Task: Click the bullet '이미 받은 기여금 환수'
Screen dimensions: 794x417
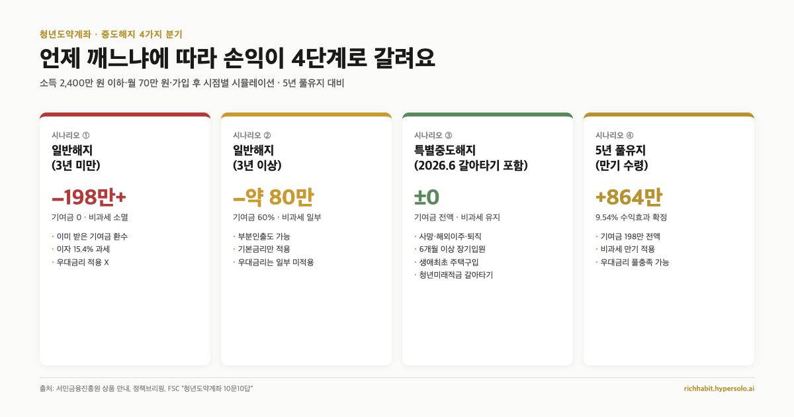Action: tap(89, 236)
